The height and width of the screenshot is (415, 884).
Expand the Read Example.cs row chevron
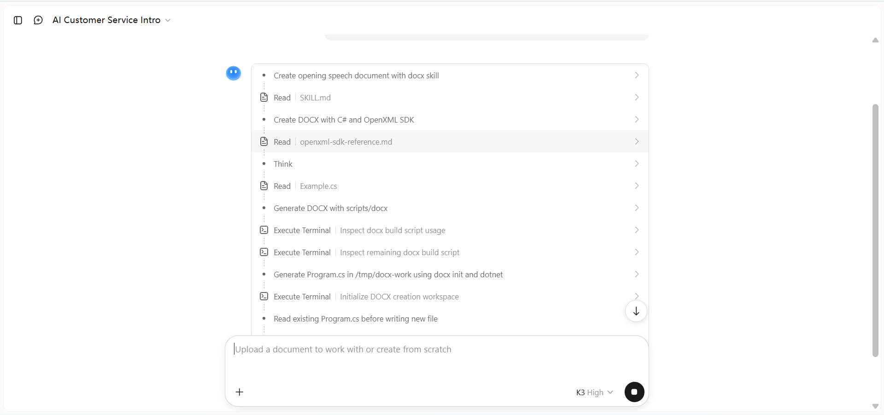tap(637, 186)
